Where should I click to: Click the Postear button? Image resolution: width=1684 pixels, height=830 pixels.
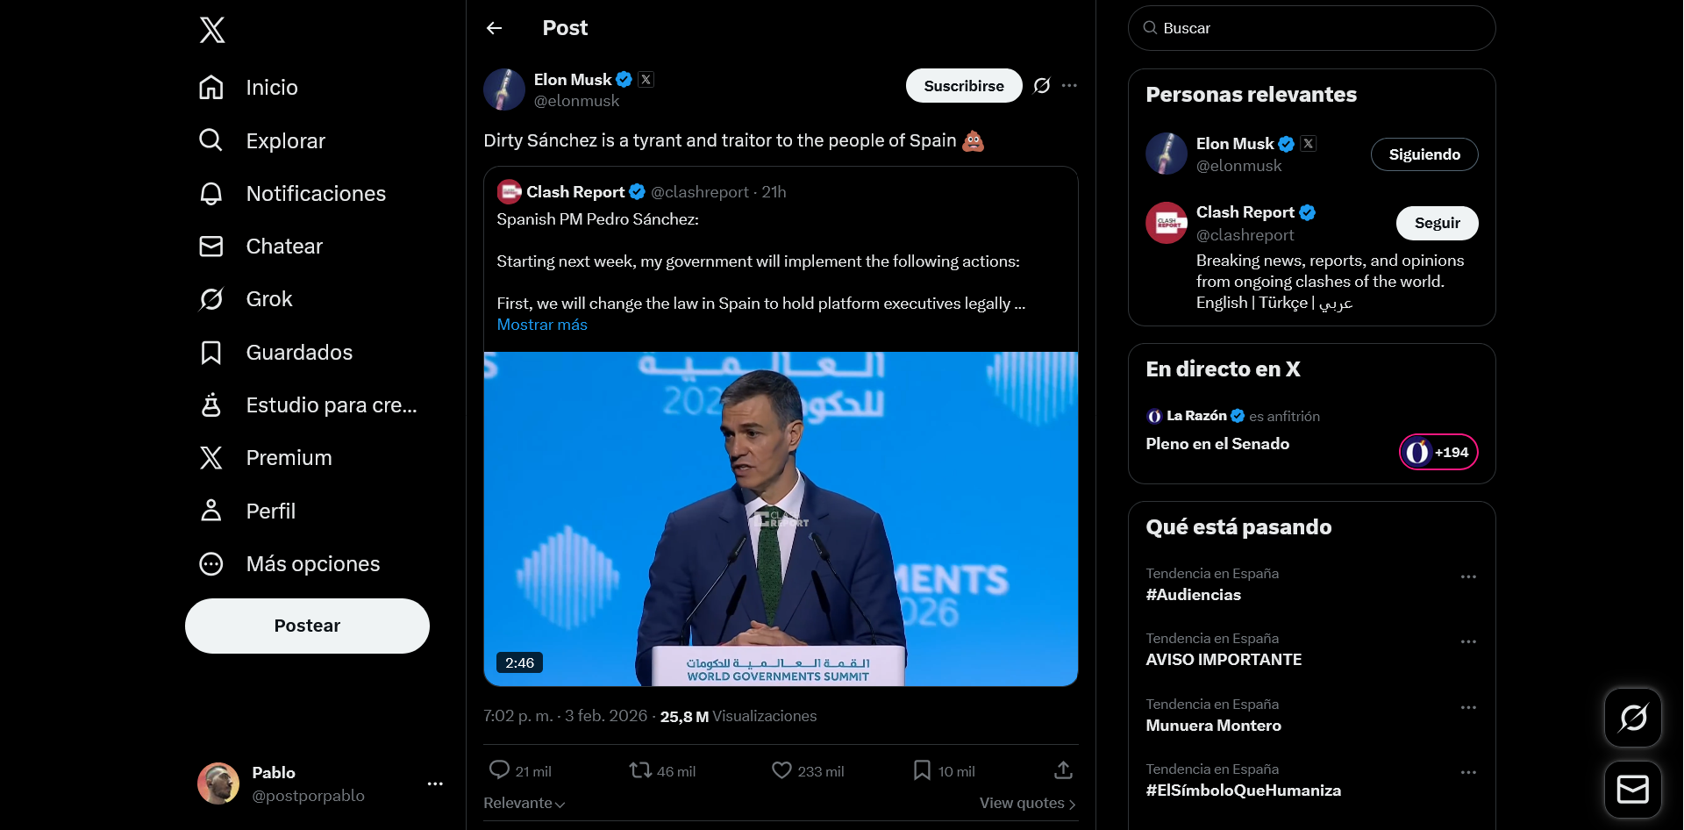(x=306, y=626)
